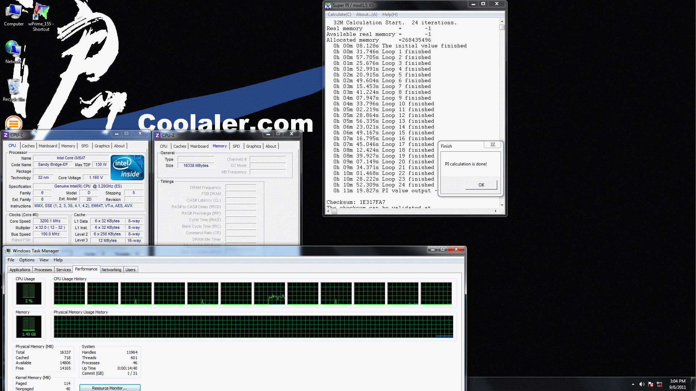696x391 pixels.
Task: Click the clock showing 3:04 PM
Action: (x=678, y=384)
